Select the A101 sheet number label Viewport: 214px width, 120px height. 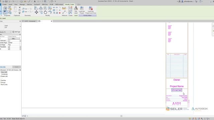[x=177, y=104]
